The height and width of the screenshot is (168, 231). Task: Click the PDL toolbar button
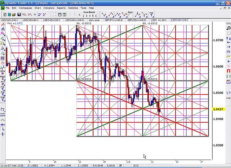point(24,14)
